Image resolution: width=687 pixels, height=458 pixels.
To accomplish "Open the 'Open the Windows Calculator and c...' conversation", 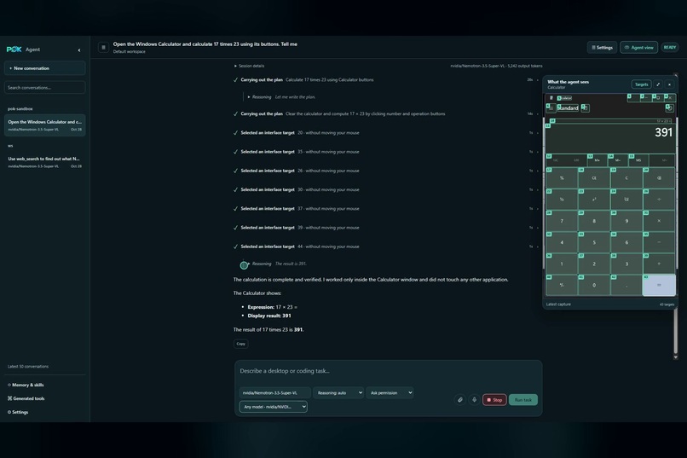I will [x=44, y=125].
